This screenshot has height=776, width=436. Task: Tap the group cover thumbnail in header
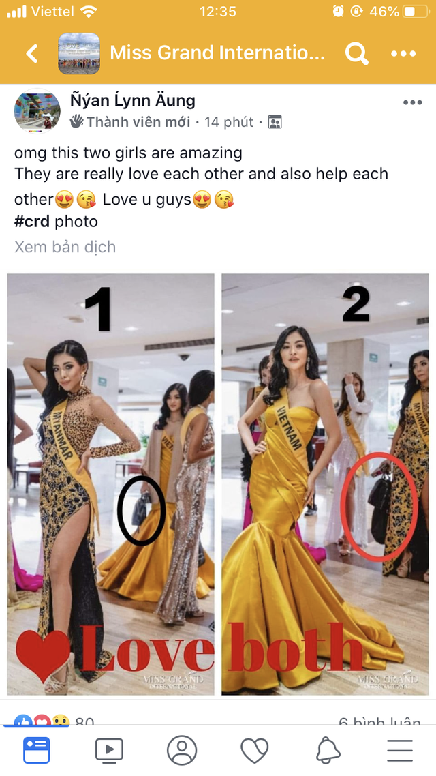click(x=79, y=53)
